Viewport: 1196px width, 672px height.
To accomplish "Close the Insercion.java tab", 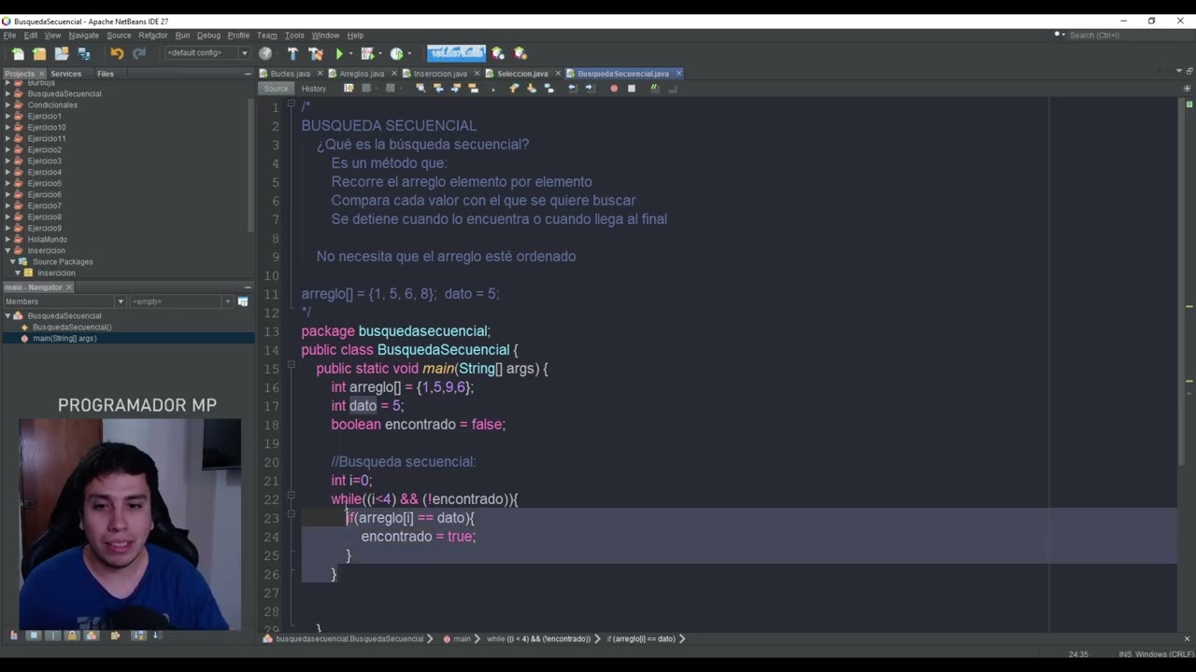I will [x=476, y=74].
